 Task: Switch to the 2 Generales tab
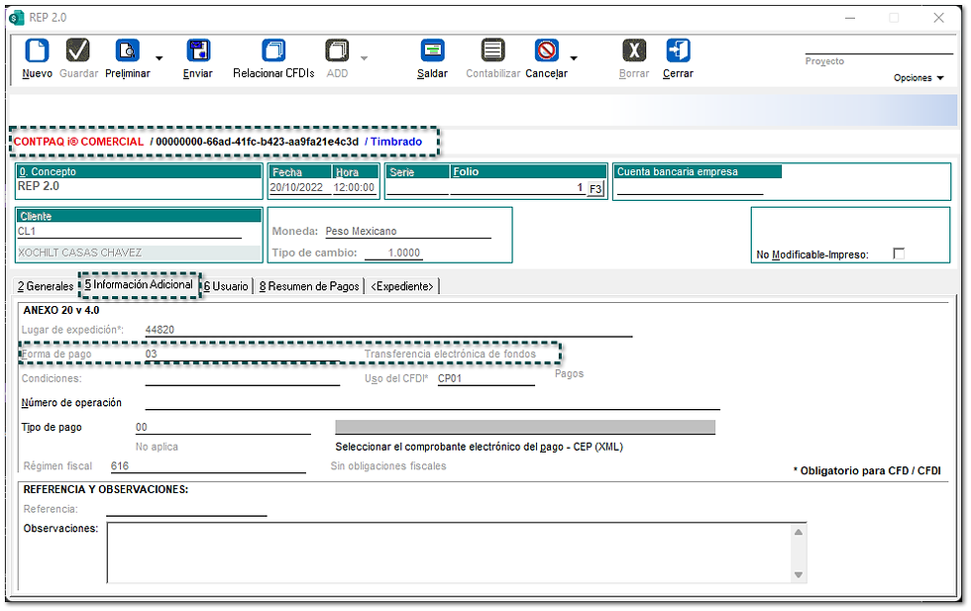pyautogui.click(x=46, y=286)
